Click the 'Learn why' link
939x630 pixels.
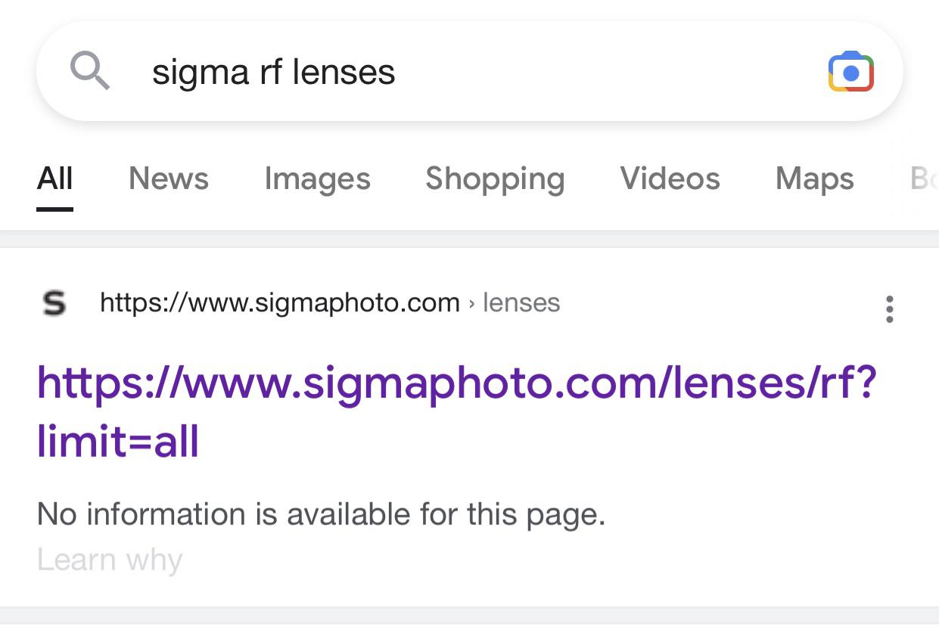coord(109,560)
